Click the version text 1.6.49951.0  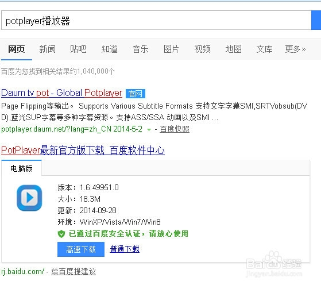coord(99,187)
